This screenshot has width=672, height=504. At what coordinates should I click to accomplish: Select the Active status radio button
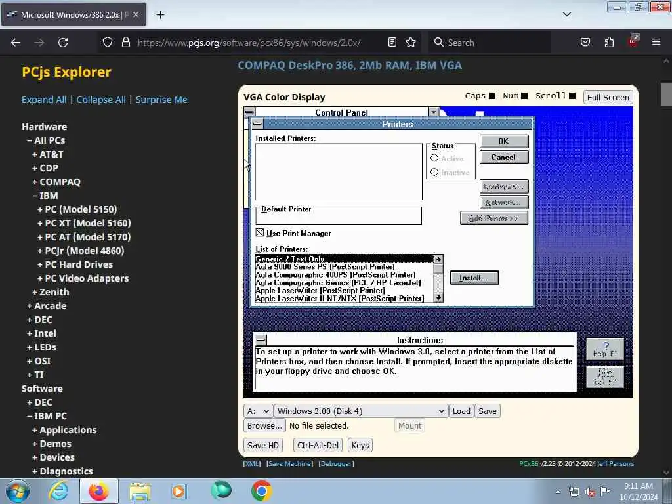coord(434,158)
